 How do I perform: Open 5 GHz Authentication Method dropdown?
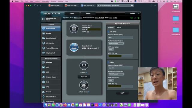[x=116, y=74]
